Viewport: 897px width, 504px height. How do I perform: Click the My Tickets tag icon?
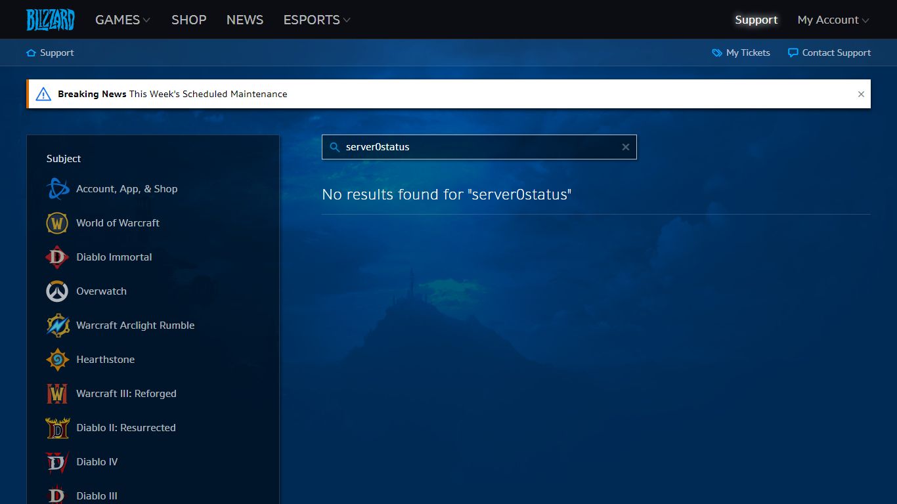tap(717, 52)
